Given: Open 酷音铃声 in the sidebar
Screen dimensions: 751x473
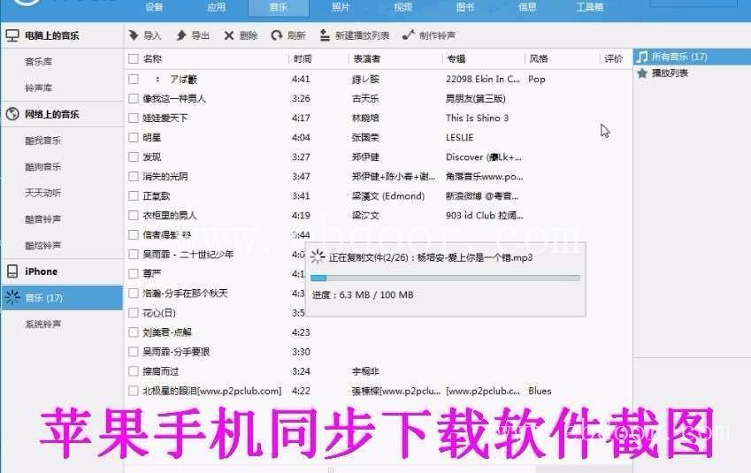Looking at the screenshot, I should click(x=43, y=219).
